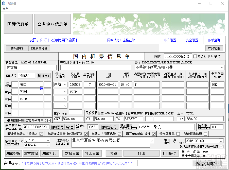Toggle 起飞日期自动对应到填开日期 checkbox
229x170 pixels.
pyautogui.click(x=222, y=146)
